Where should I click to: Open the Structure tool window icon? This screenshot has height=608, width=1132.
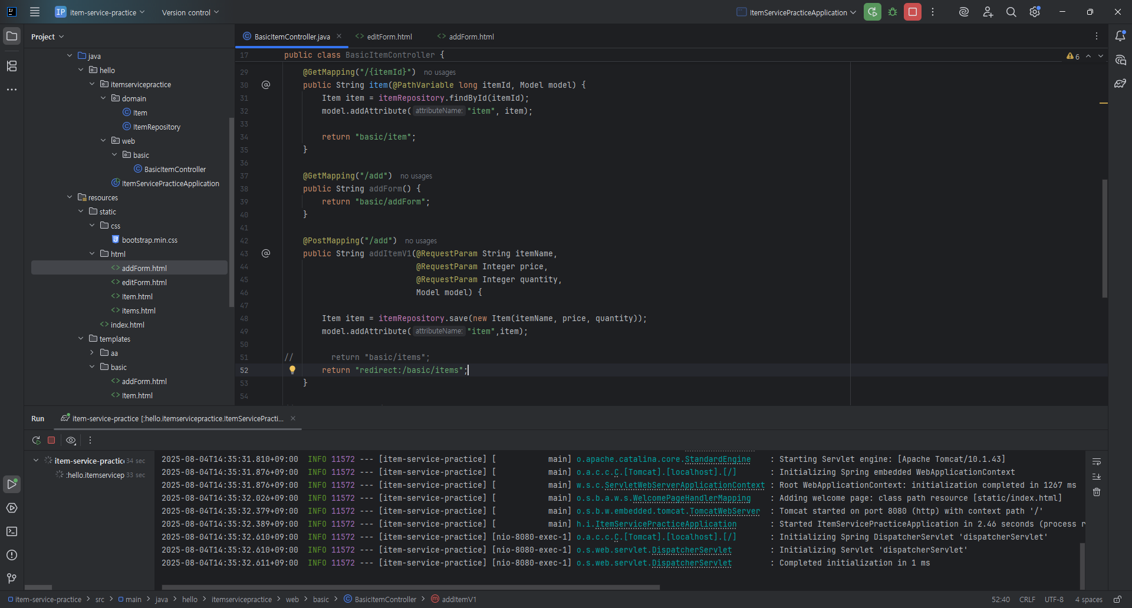click(x=12, y=66)
